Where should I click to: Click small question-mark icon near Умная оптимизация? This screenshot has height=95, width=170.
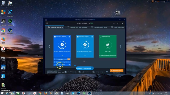(75, 65)
